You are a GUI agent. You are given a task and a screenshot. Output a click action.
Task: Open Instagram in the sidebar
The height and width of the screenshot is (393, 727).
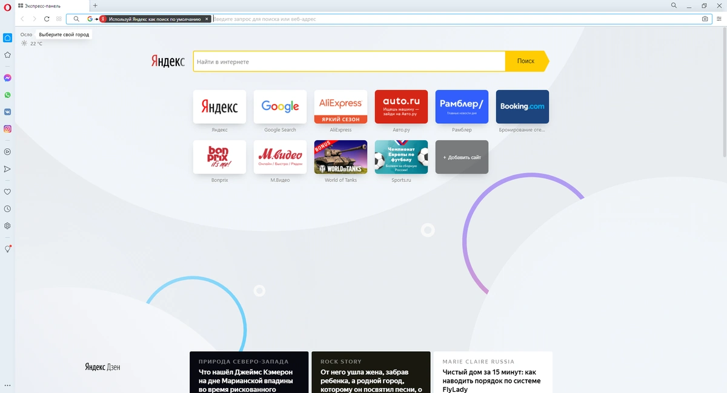[8, 129]
